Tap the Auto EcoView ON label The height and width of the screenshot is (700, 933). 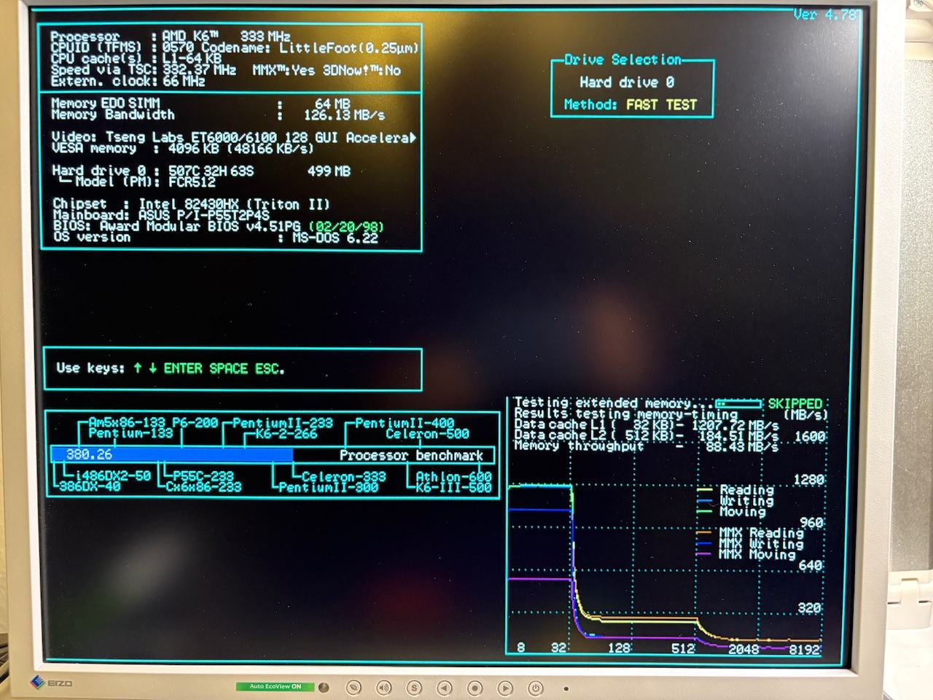point(276,686)
